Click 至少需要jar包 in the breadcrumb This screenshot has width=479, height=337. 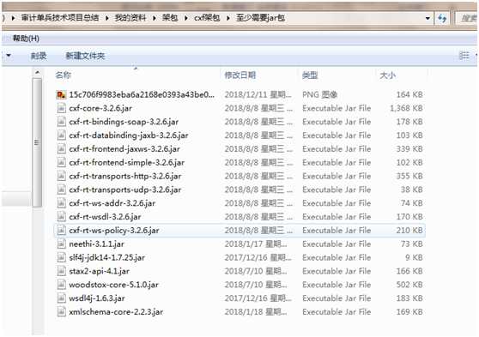(x=260, y=18)
